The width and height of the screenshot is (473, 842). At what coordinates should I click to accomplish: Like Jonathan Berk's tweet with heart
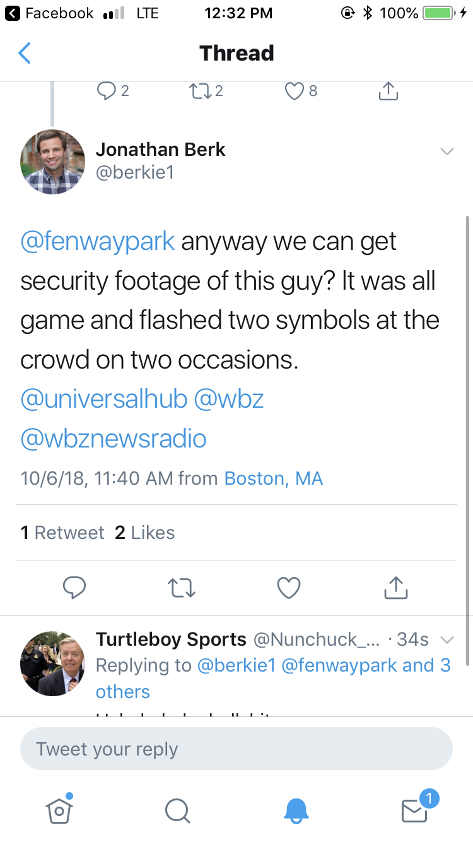[289, 588]
